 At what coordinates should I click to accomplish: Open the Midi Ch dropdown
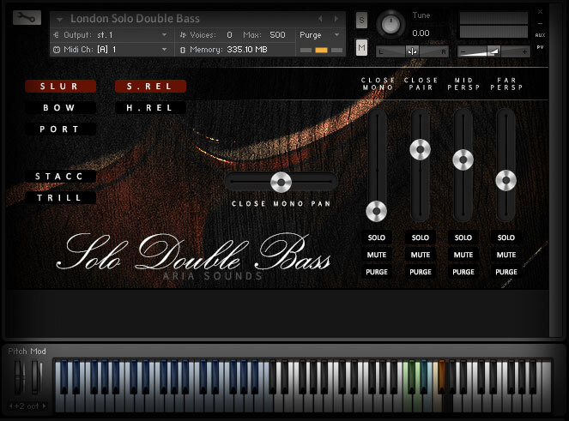111,50
